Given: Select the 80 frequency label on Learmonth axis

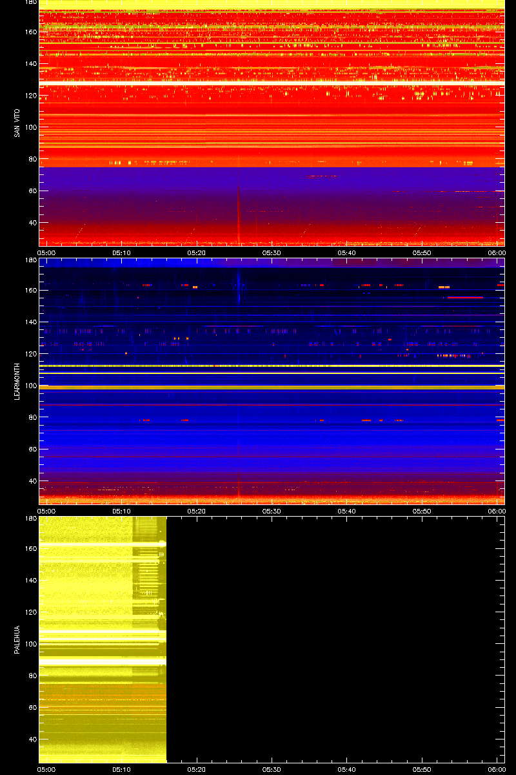Looking at the screenshot, I should tap(32, 417).
